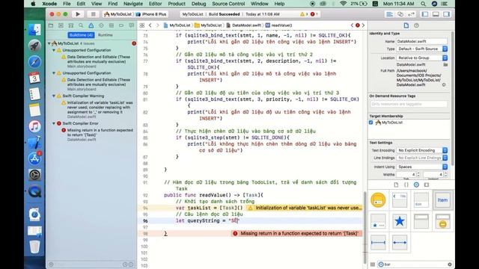The height and width of the screenshot is (269, 479).
Task: Select the Fixed Space Bar Button Item
Action: [x=378, y=242]
